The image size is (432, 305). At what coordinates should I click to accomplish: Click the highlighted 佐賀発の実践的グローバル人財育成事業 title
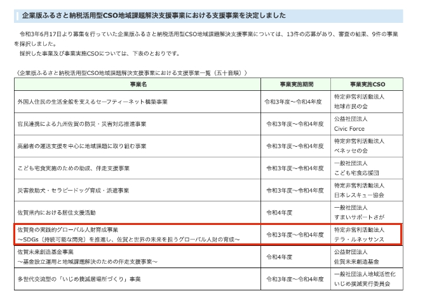tap(67, 229)
